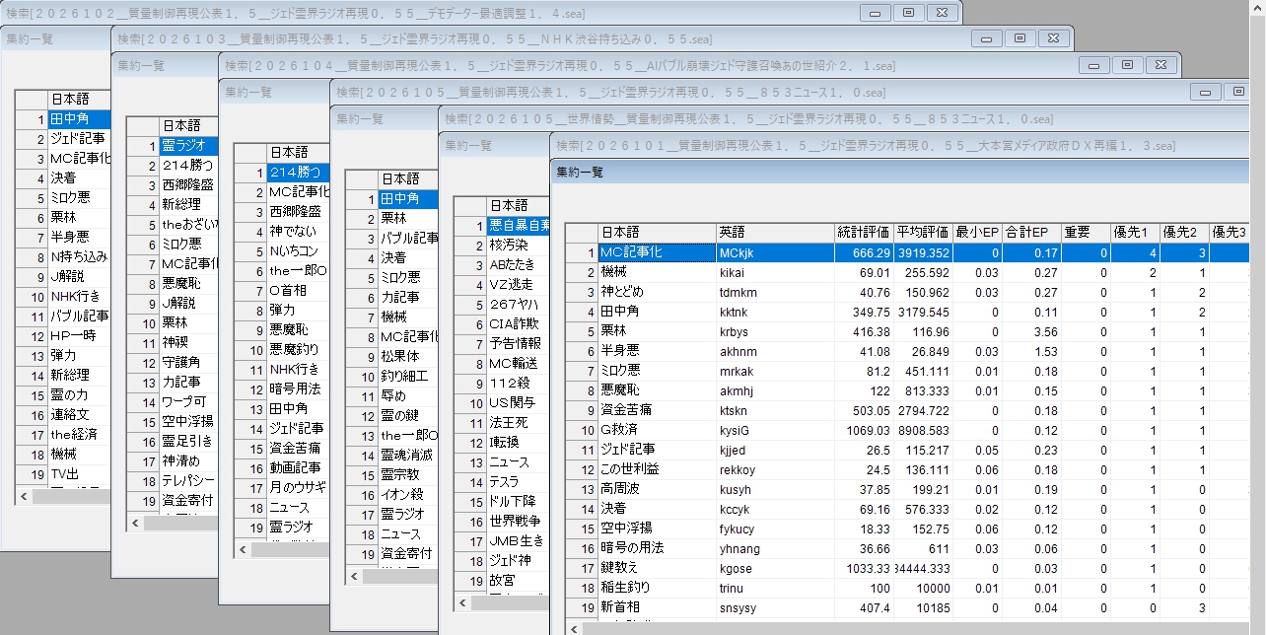Image resolution: width=1266 pixels, height=635 pixels.
Task: Maximize the NHK渋谷持ち込み search window
Action: 1020,38
